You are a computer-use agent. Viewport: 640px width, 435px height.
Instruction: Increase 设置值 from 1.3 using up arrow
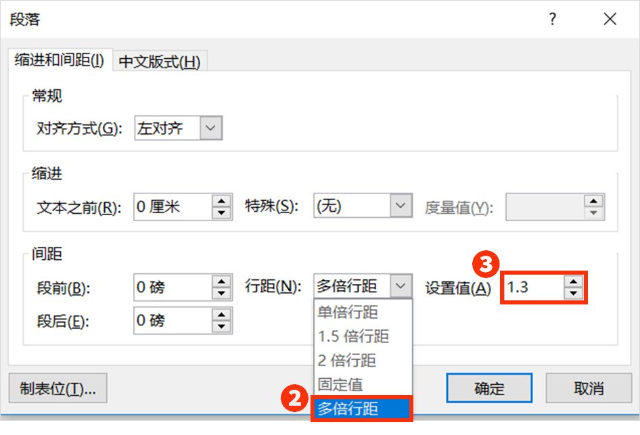click(x=574, y=283)
